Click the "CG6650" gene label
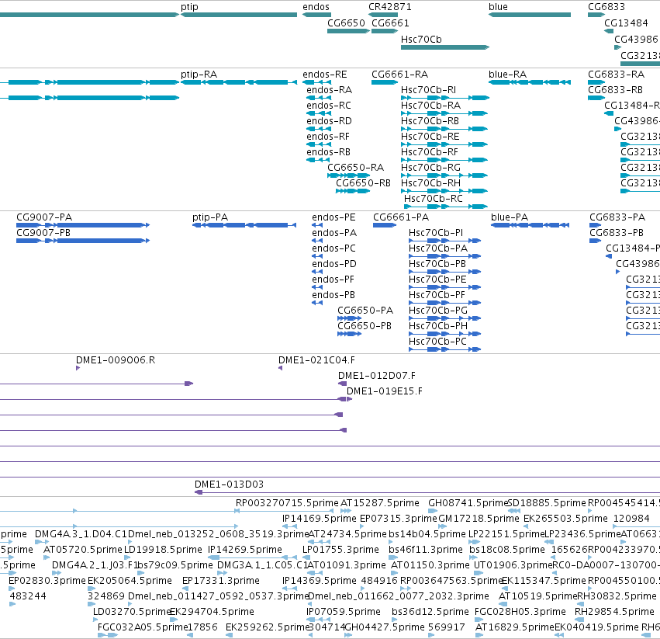Image resolution: width=660 pixels, height=639 pixels. [346, 23]
